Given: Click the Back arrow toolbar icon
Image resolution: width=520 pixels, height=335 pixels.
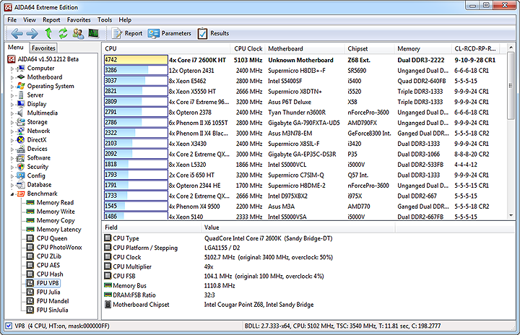Looking at the screenshot, I should click(17, 33).
